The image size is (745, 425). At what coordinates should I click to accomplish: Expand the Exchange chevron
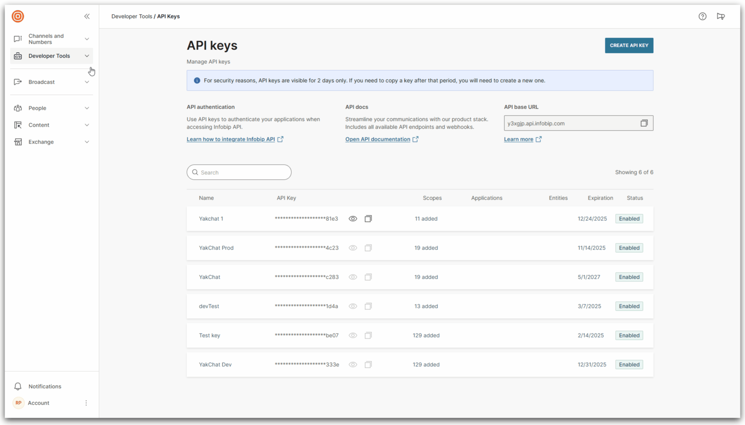click(87, 142)
